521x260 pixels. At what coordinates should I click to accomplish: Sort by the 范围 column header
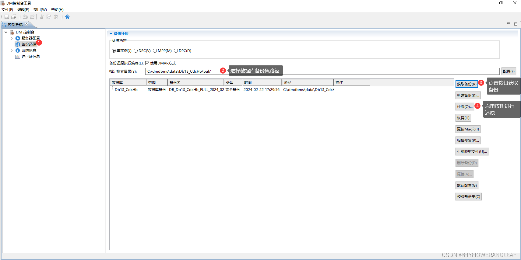(x=157, y=83)
